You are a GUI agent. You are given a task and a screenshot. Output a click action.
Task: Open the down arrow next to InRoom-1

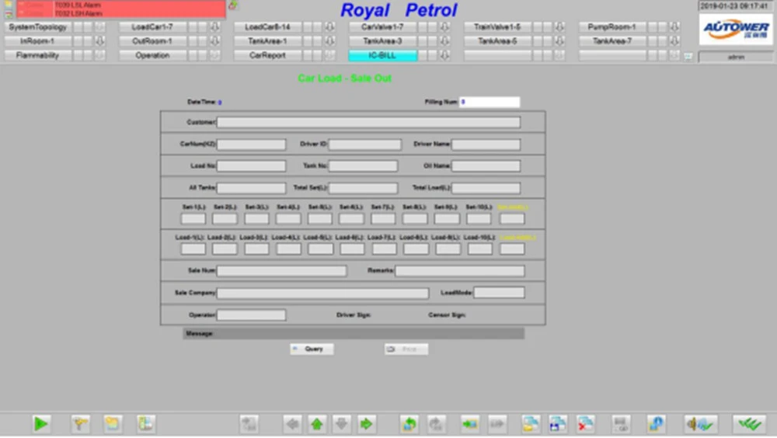click(x=99, y=41)
